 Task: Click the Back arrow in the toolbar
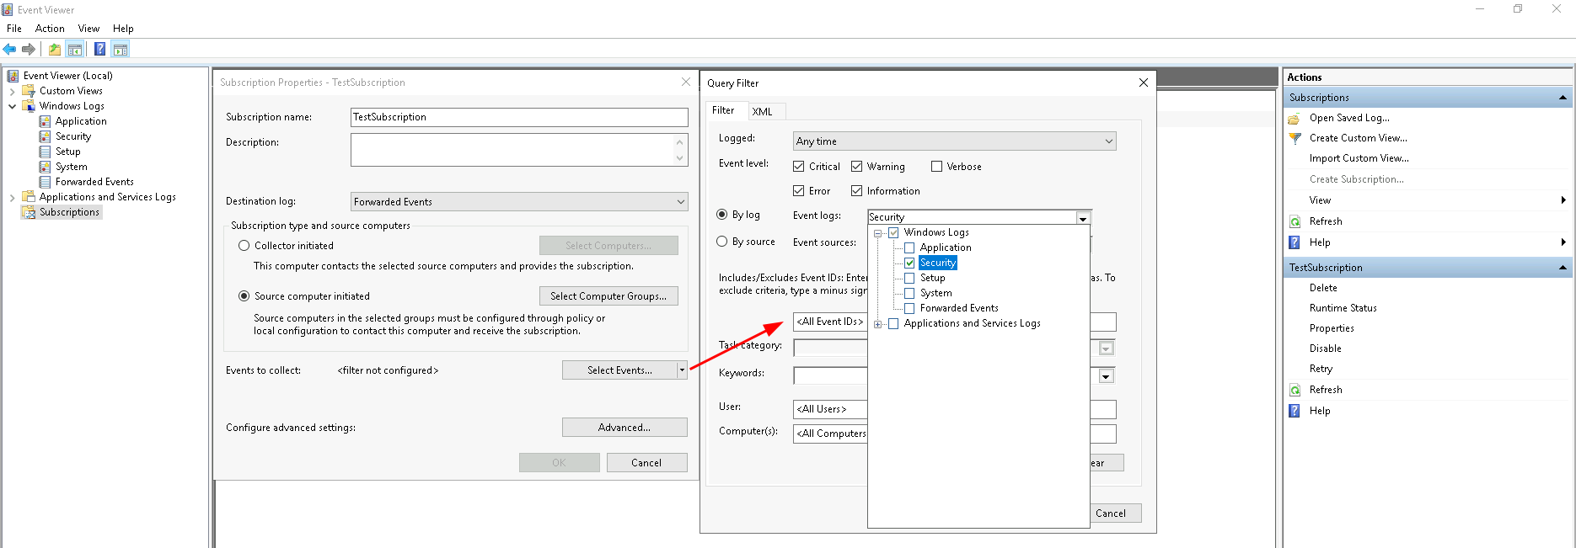point(10,50)
